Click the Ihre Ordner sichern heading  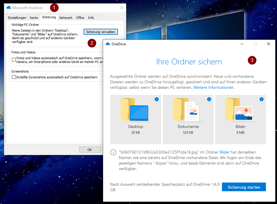[x=189, y=62]
